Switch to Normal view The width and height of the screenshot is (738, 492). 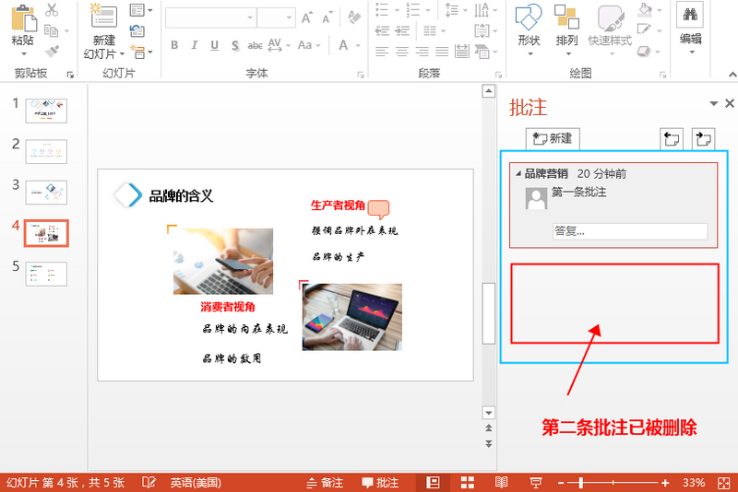tap(433, 482)
